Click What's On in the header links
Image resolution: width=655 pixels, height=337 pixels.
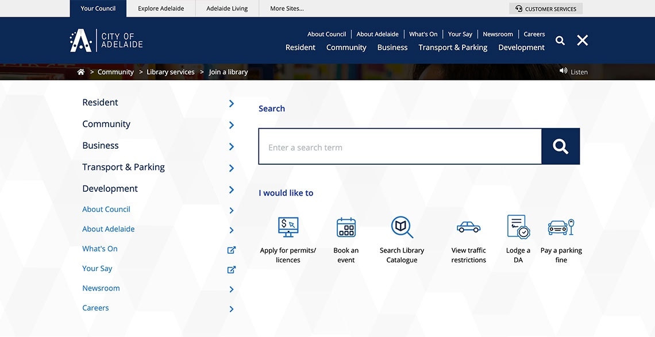point(423,34)
